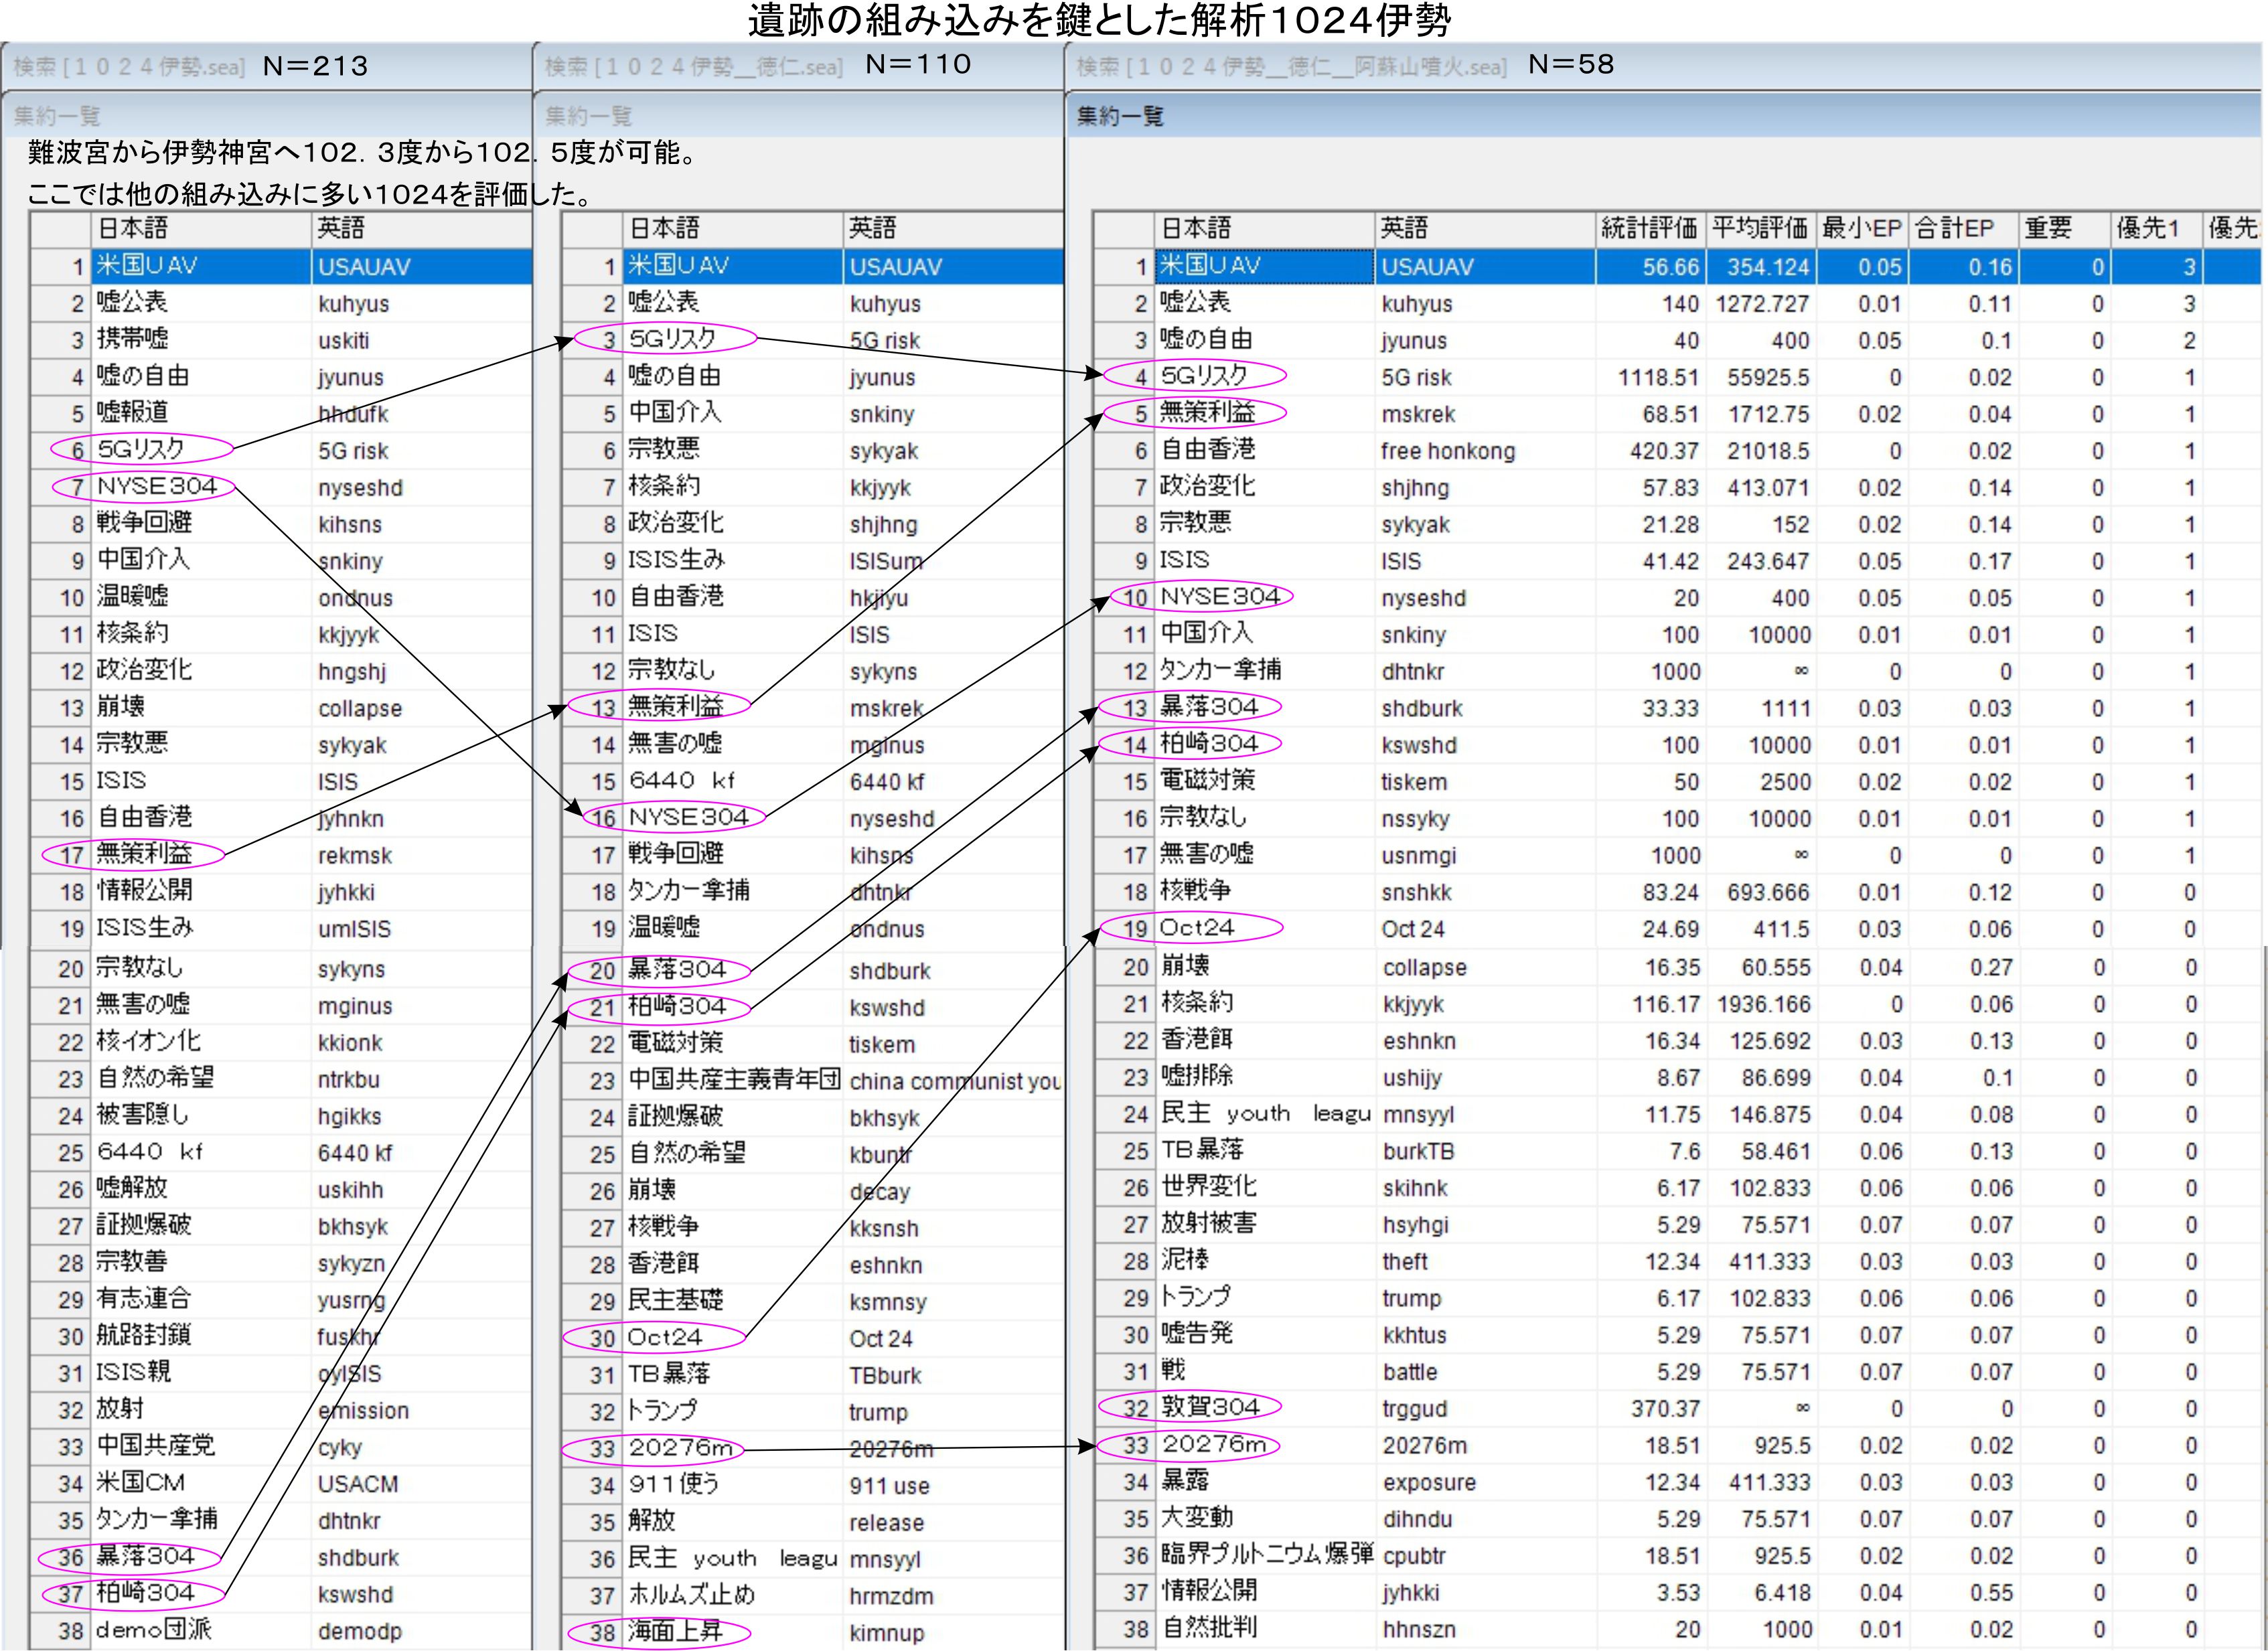Click 英語 header in middle table
This screenshot has width=2268, height=1651.
(872, 228)
